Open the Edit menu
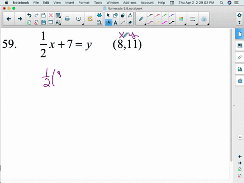The image size is (244, 183). pos(46,3)
